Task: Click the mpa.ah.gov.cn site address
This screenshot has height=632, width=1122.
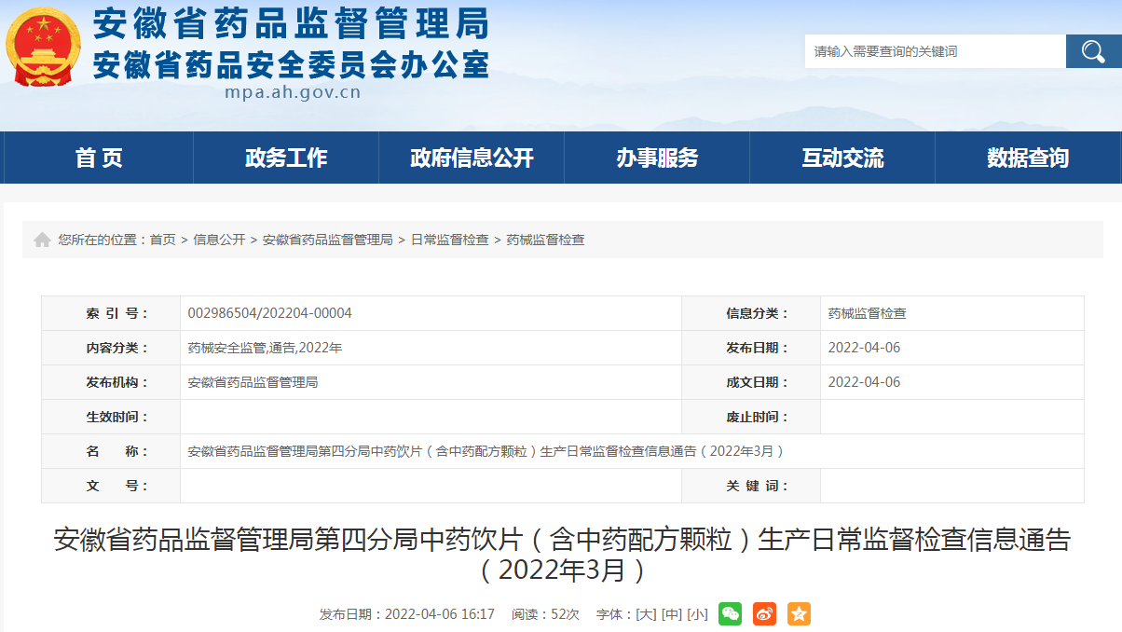Action: point(293,92)
